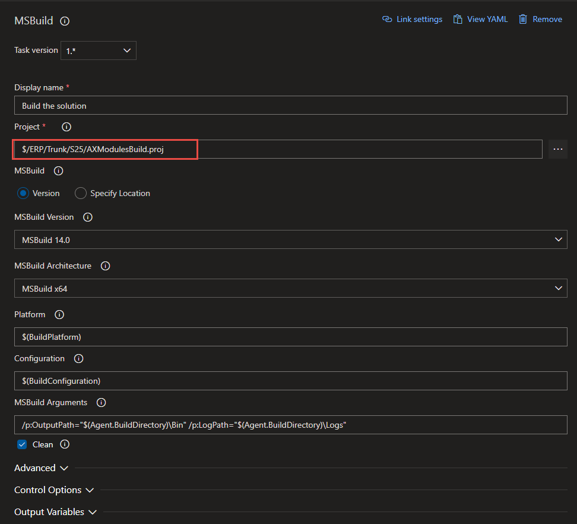Show info for MSBuild Arguments field
Viewport: 577px width, 524px height.
pyautogui.click(x=101, y=402)
